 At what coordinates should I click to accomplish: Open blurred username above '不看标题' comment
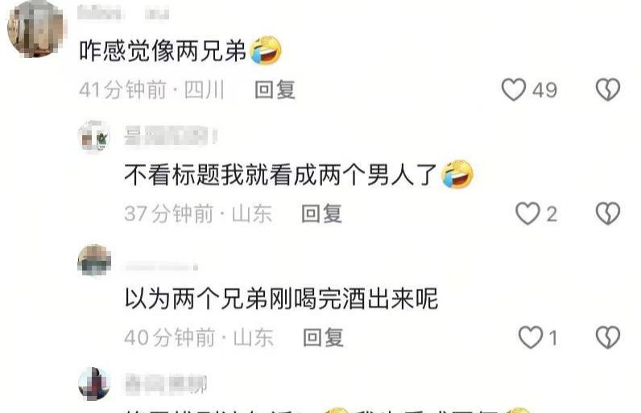pyautogui.click(x=171, y=136)
